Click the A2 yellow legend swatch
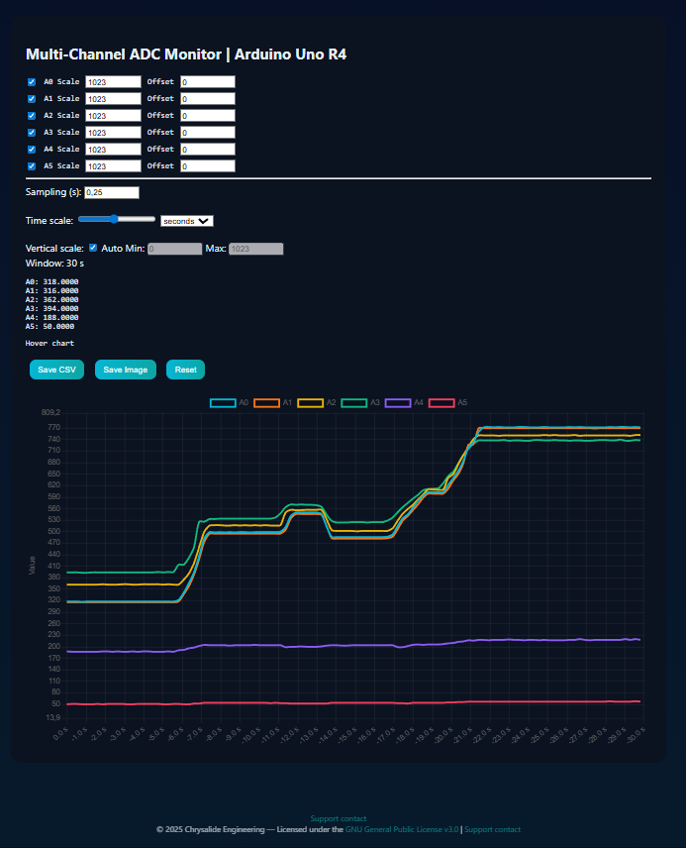The image size is (686, 848). [x=311, y=403]
